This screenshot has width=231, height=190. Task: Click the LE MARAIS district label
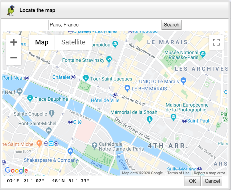click(167, 42)
